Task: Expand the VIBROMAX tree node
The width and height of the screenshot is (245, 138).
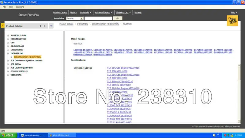Action: [8, 75]
